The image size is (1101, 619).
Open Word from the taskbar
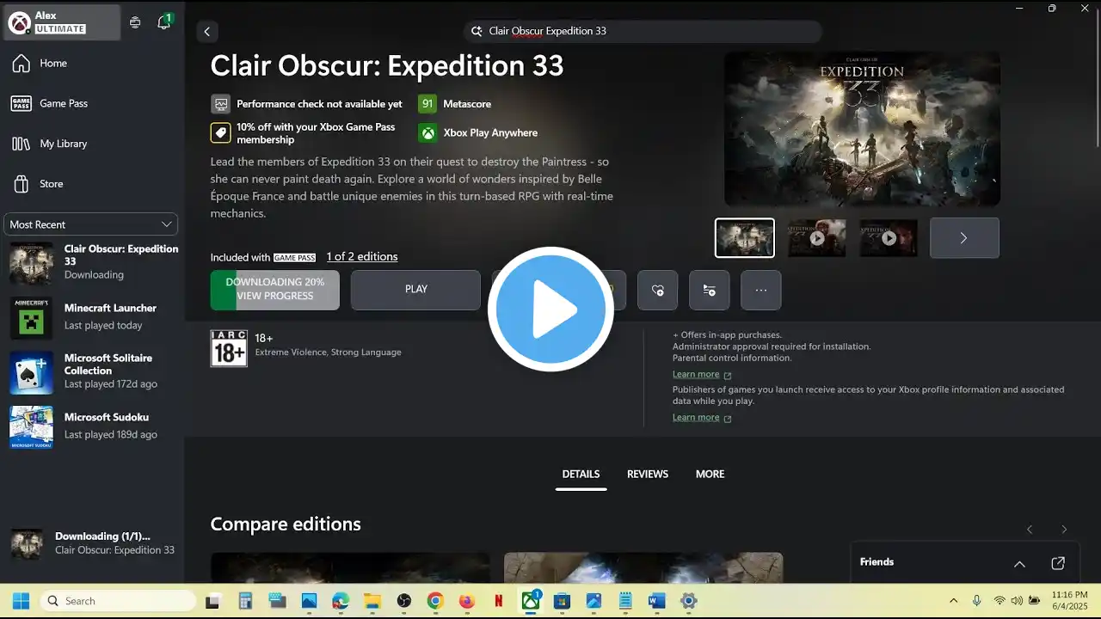pos(657,601)
